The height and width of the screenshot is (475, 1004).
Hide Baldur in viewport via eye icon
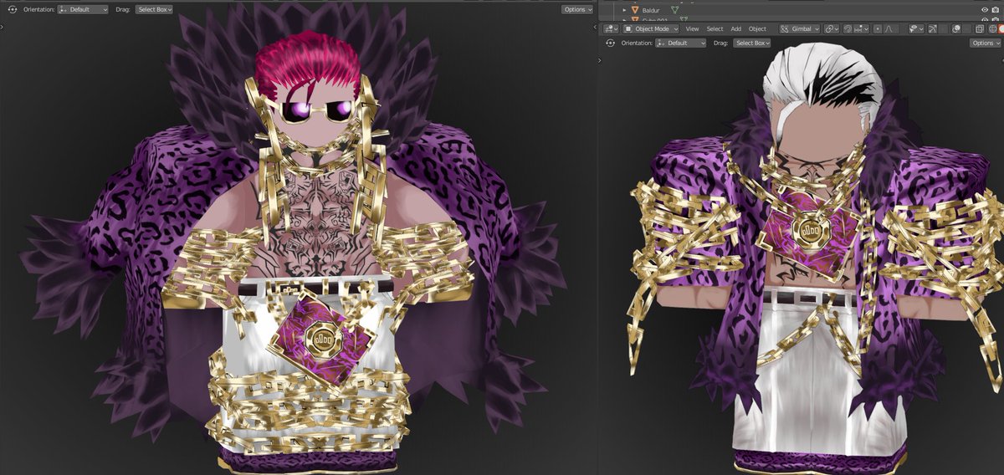pos(984,9)
